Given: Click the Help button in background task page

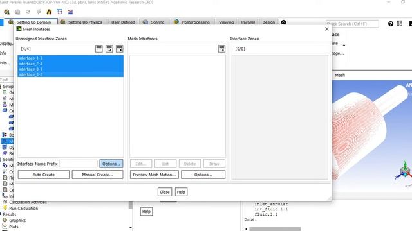Looking at the screenshot, I should pos(146,211).
